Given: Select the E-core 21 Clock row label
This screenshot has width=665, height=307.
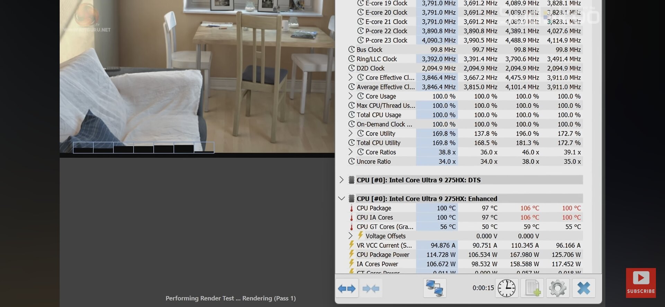Looking at the screenshot, I should (x=387, y=22).
